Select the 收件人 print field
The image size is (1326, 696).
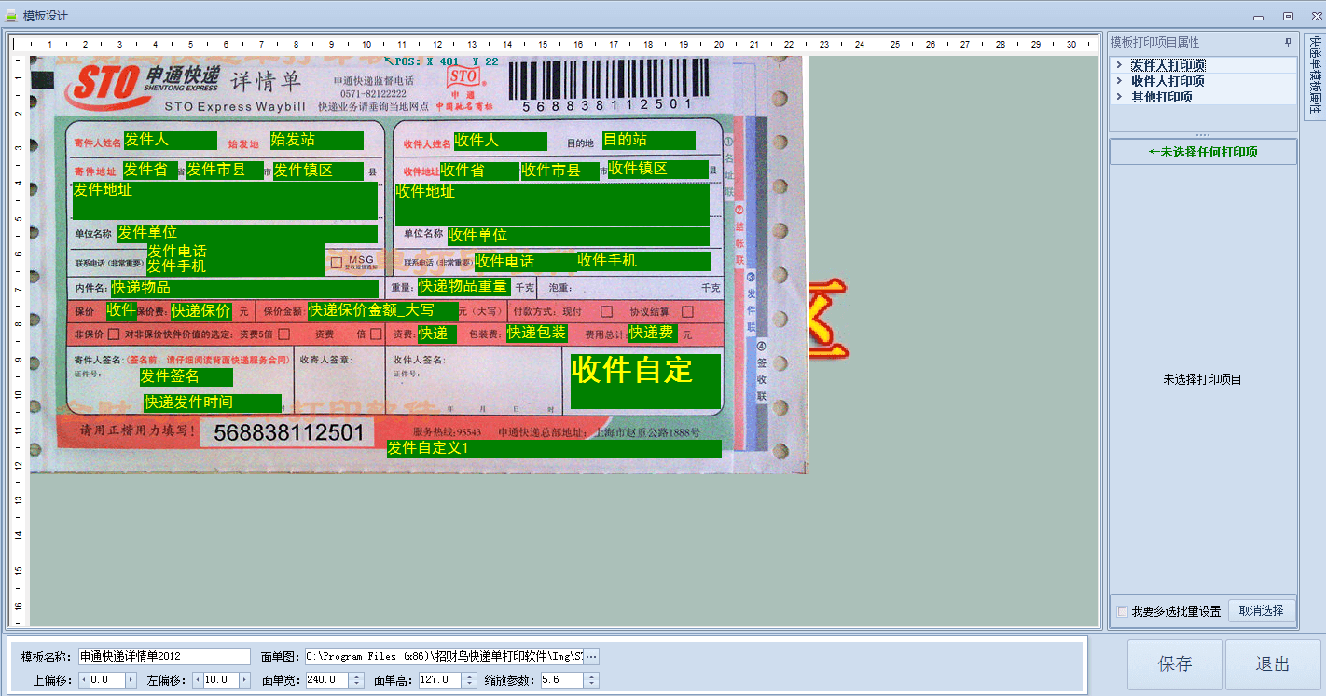[501, 141]
